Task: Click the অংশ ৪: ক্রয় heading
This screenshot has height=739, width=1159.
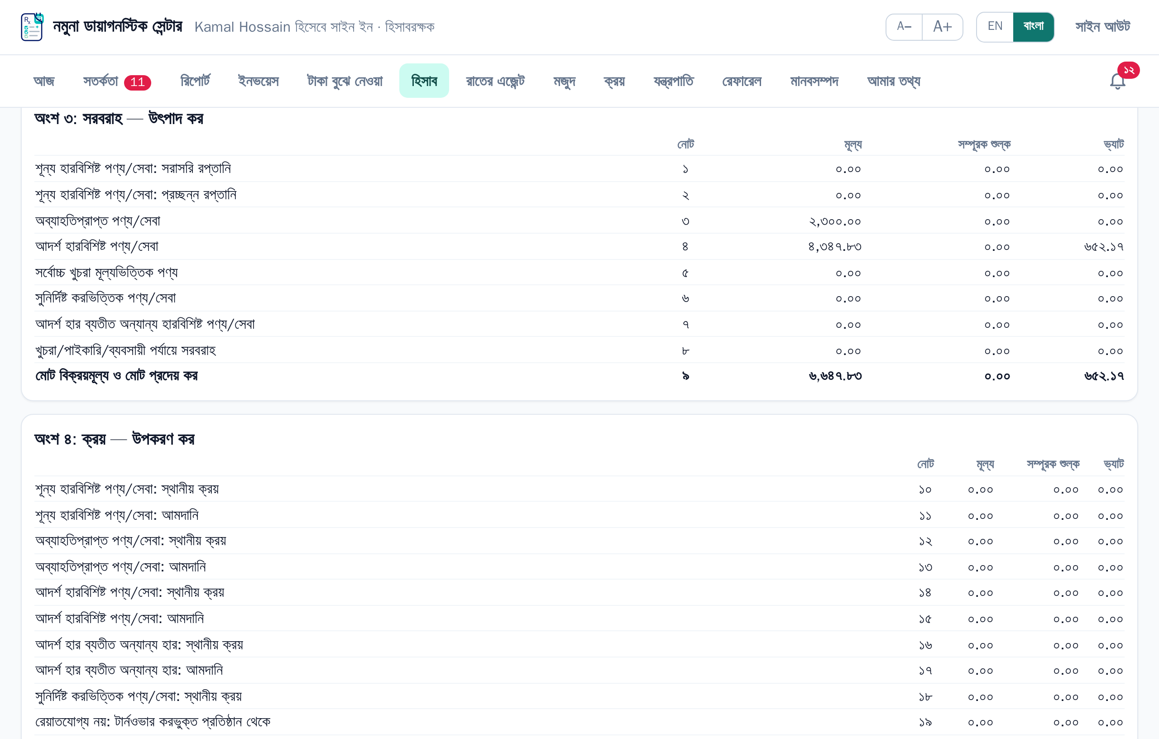Action: click(x=115, y=439)
